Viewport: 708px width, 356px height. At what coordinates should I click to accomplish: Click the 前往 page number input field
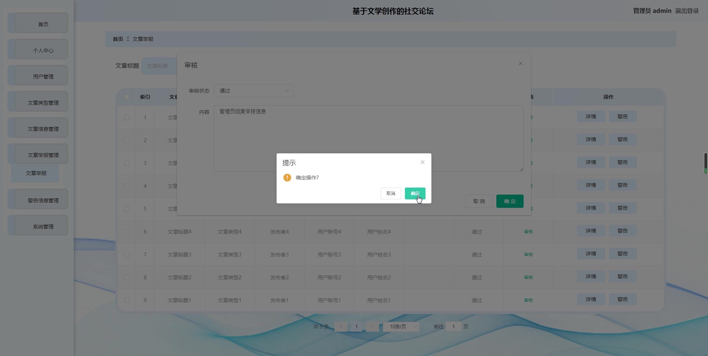(x=453, y=327)
